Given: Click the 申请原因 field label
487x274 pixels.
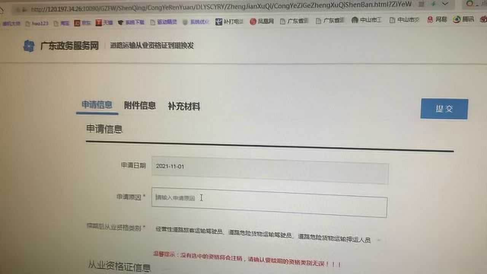Looking at the screenshot, I should tap(131, 198).
